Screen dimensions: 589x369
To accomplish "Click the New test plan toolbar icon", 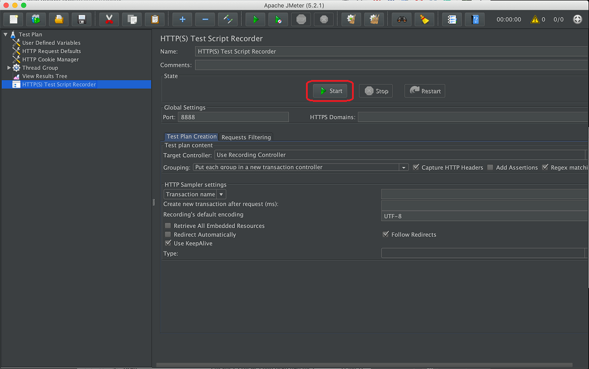I will click(14, 20).
